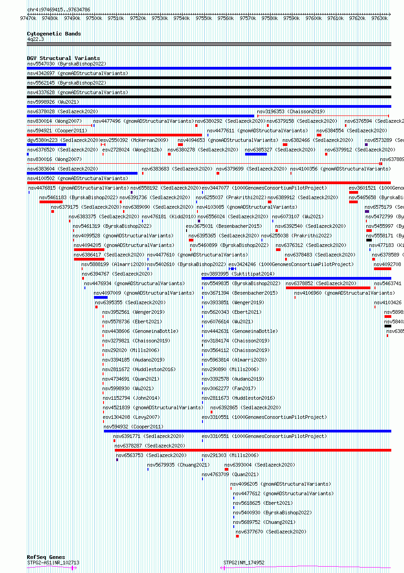The image size is (404, 573).
Task: Select the red bar under nsv6378852
Action: tap(328, 288)
